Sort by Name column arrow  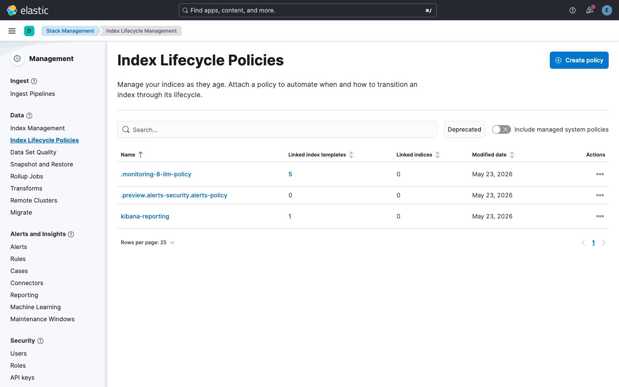(140, 155)
